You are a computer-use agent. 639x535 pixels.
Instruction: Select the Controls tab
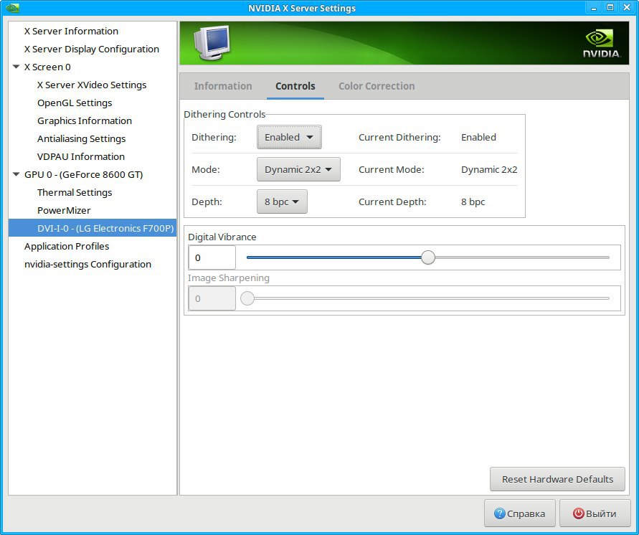295,86
